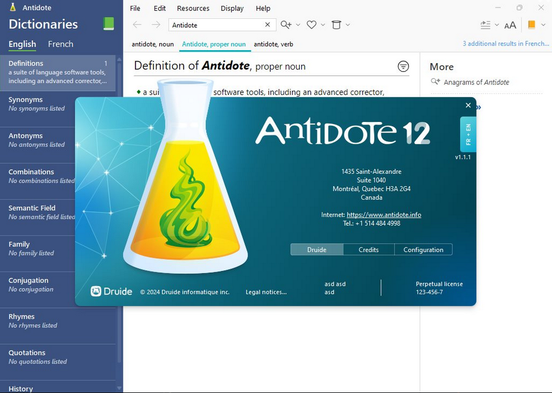Switch to the English language tab
Screen dimensions: 552x393
pyautogui.click(x=22, y=44)
